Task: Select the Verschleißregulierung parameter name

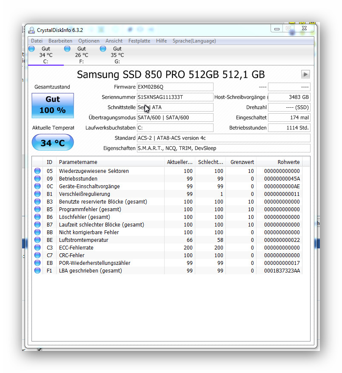Action: (x=84, y=194)
